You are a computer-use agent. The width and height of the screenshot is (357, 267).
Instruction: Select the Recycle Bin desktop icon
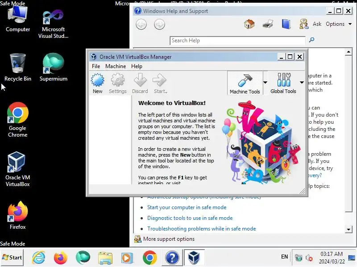(x=18, y=68)
